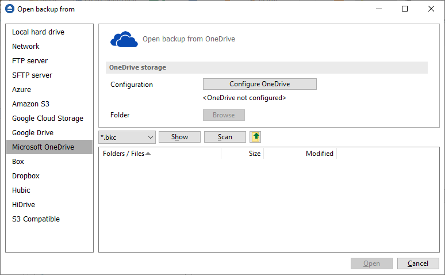Sort by Modified column header
This screenshot has width=445, height=275.
(x=300, y=154)
